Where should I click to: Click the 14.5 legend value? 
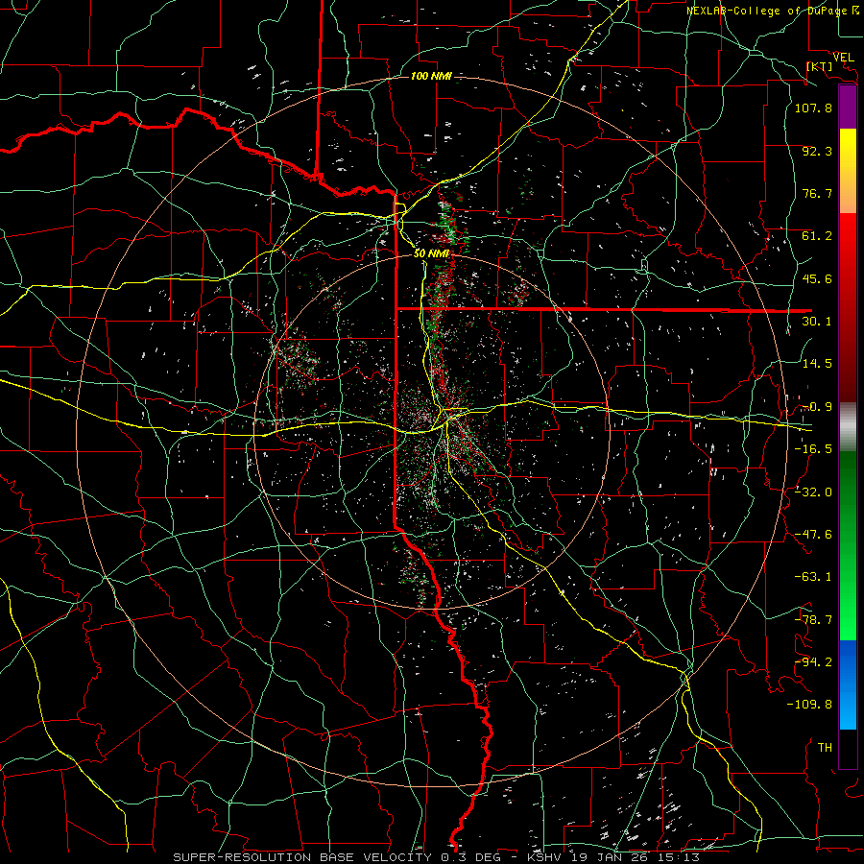pyautogui.click(x=817, y=364)
